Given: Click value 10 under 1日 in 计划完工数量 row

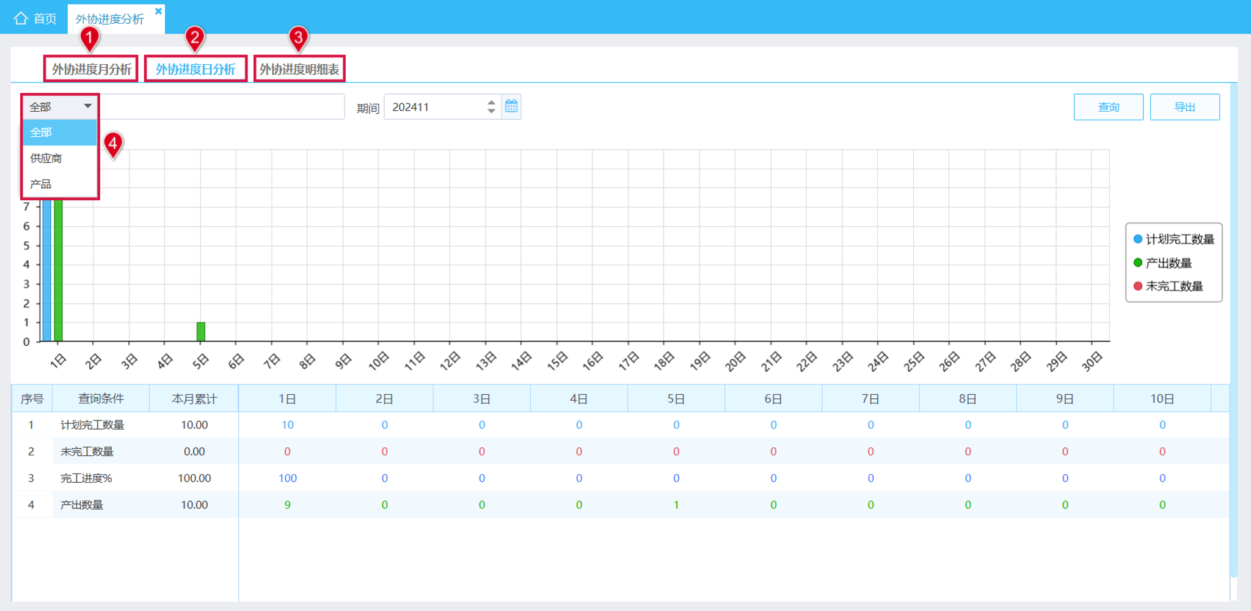Looking at the screenshot, I should [x=287, y=425].
